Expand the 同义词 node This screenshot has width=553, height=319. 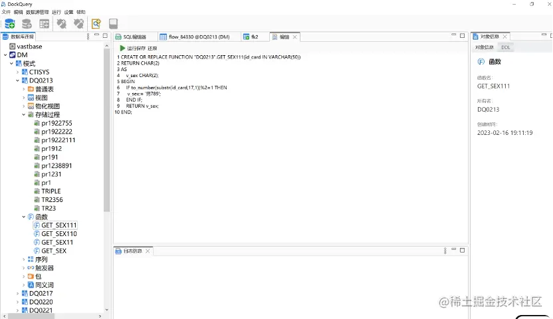[x=24, y=285]
